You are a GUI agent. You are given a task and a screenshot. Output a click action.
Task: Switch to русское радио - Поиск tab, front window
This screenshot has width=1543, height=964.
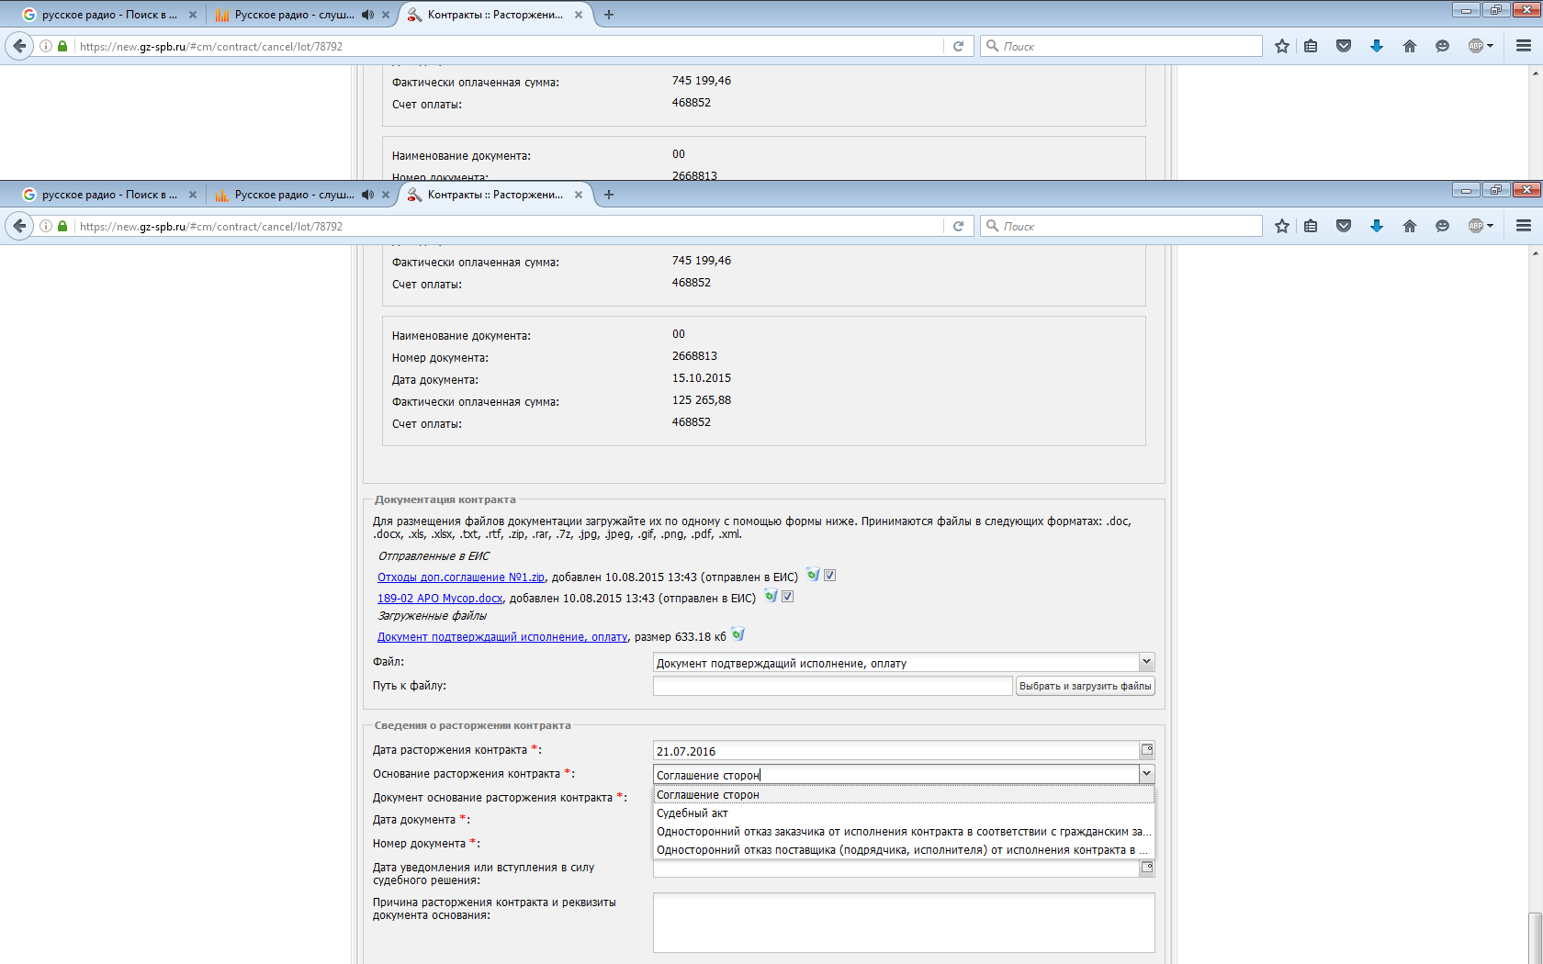pyautogui.click(x=109, y=195)
